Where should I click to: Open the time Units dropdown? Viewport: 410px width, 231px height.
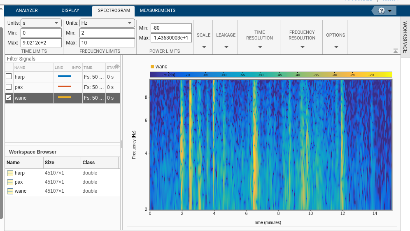[41, 23]
